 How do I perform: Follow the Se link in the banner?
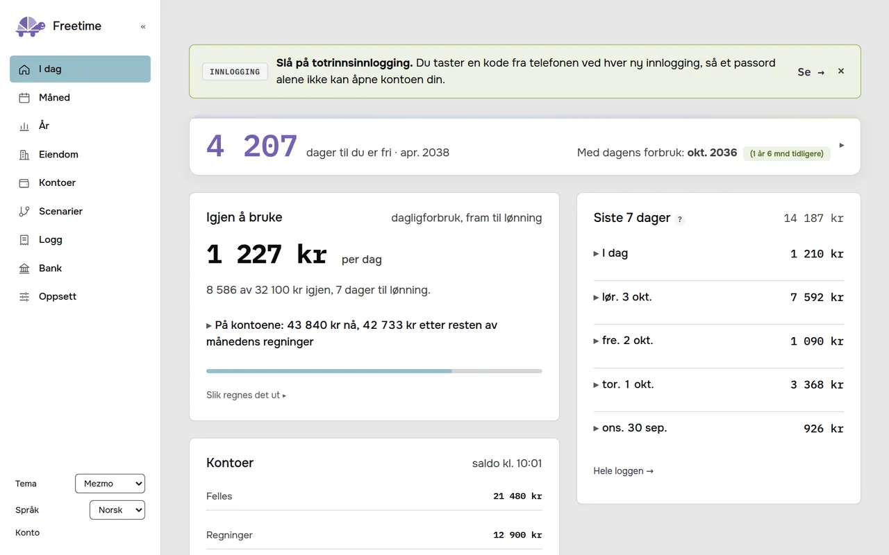click(811, 72)
